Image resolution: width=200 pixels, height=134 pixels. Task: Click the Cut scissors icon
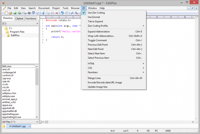[x=43, y=13]
